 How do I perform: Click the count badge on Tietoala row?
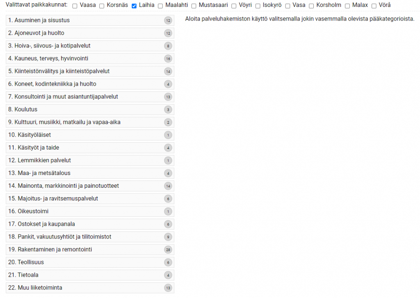pyautogui.click(x=168, y=275)
